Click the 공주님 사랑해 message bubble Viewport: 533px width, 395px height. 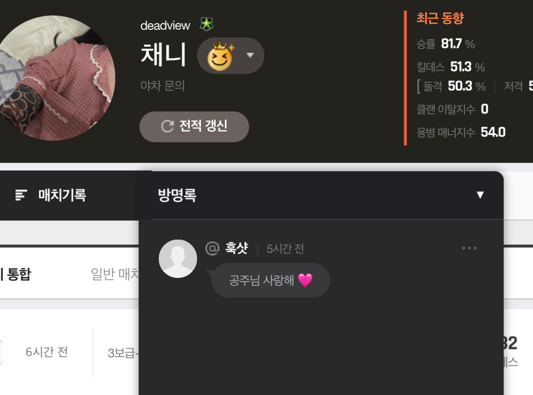click(271, 280)
